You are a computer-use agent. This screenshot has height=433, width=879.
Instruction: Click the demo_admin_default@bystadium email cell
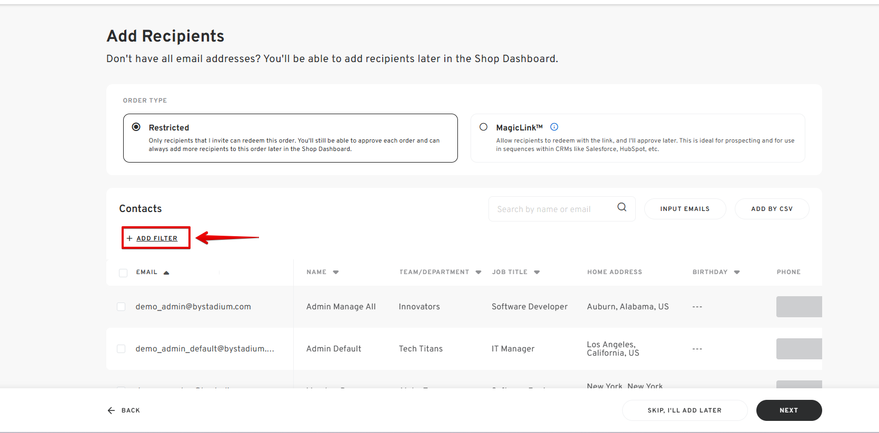pos(205,349)
